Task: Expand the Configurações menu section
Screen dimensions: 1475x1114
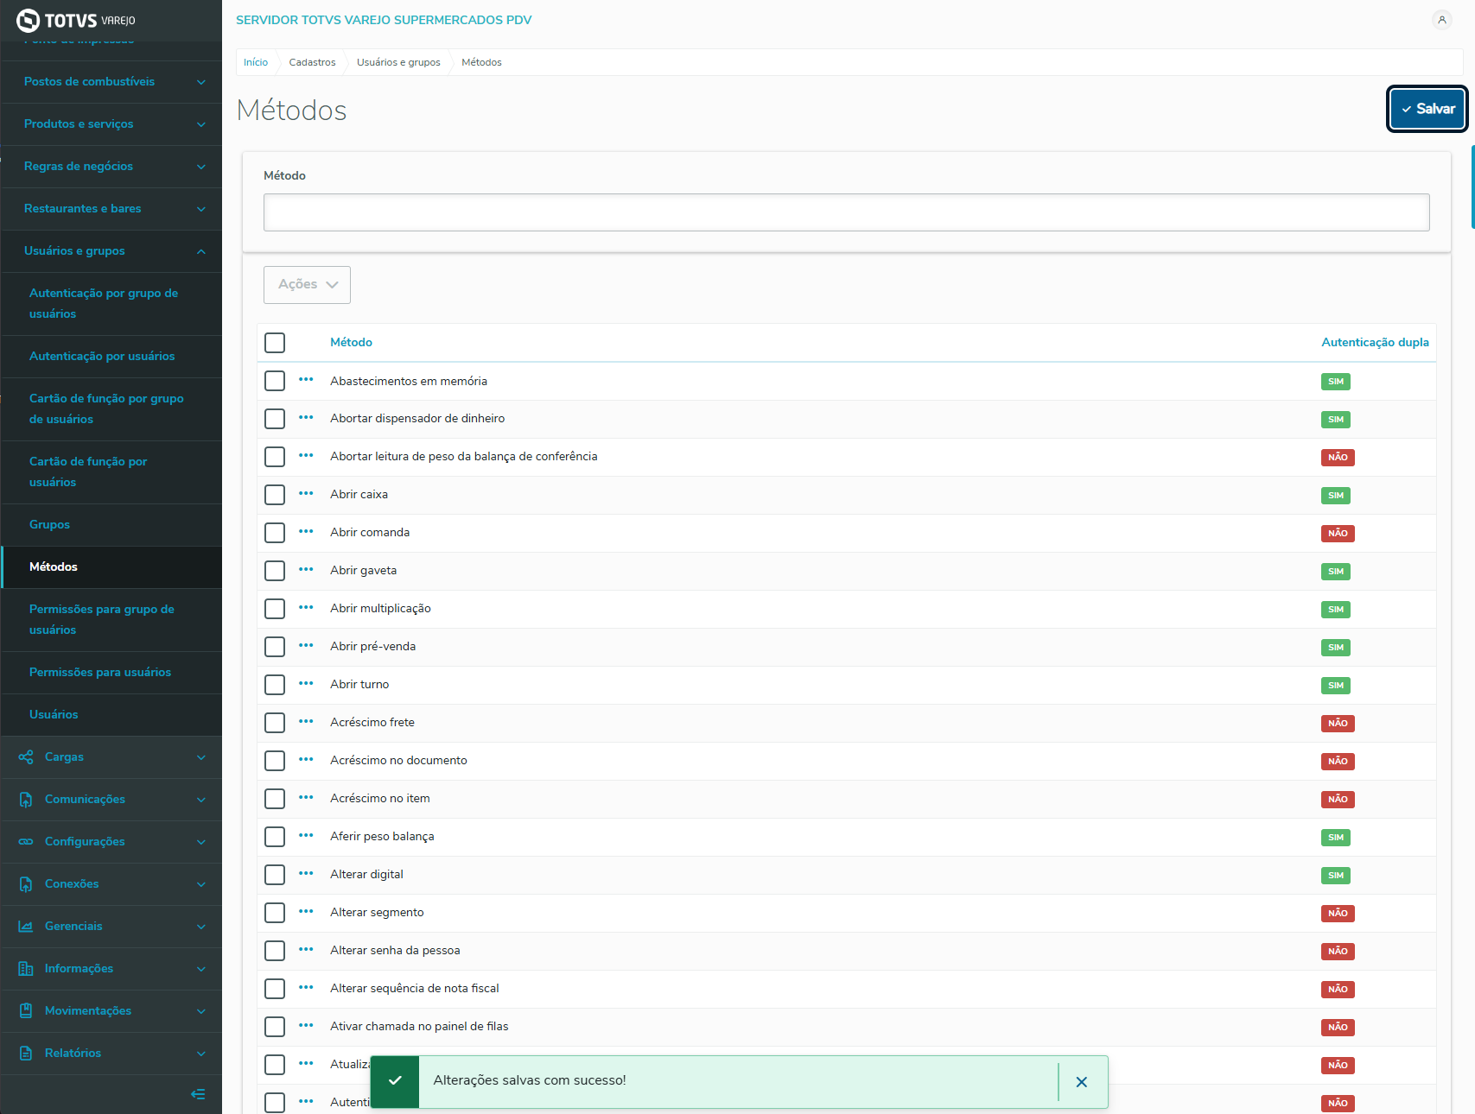Action: [111, 842]
